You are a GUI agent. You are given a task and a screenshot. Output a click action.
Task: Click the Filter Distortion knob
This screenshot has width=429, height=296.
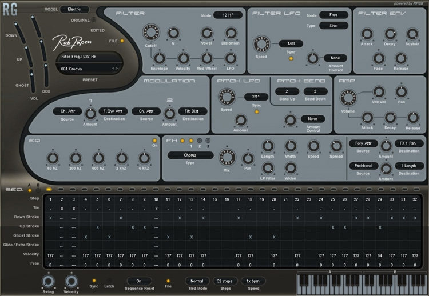click(231, 33)
